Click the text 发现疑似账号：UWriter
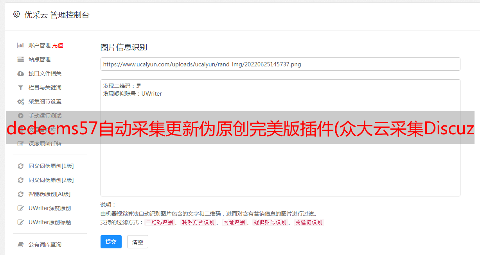 pyautogui.click(x=132, y=94)
